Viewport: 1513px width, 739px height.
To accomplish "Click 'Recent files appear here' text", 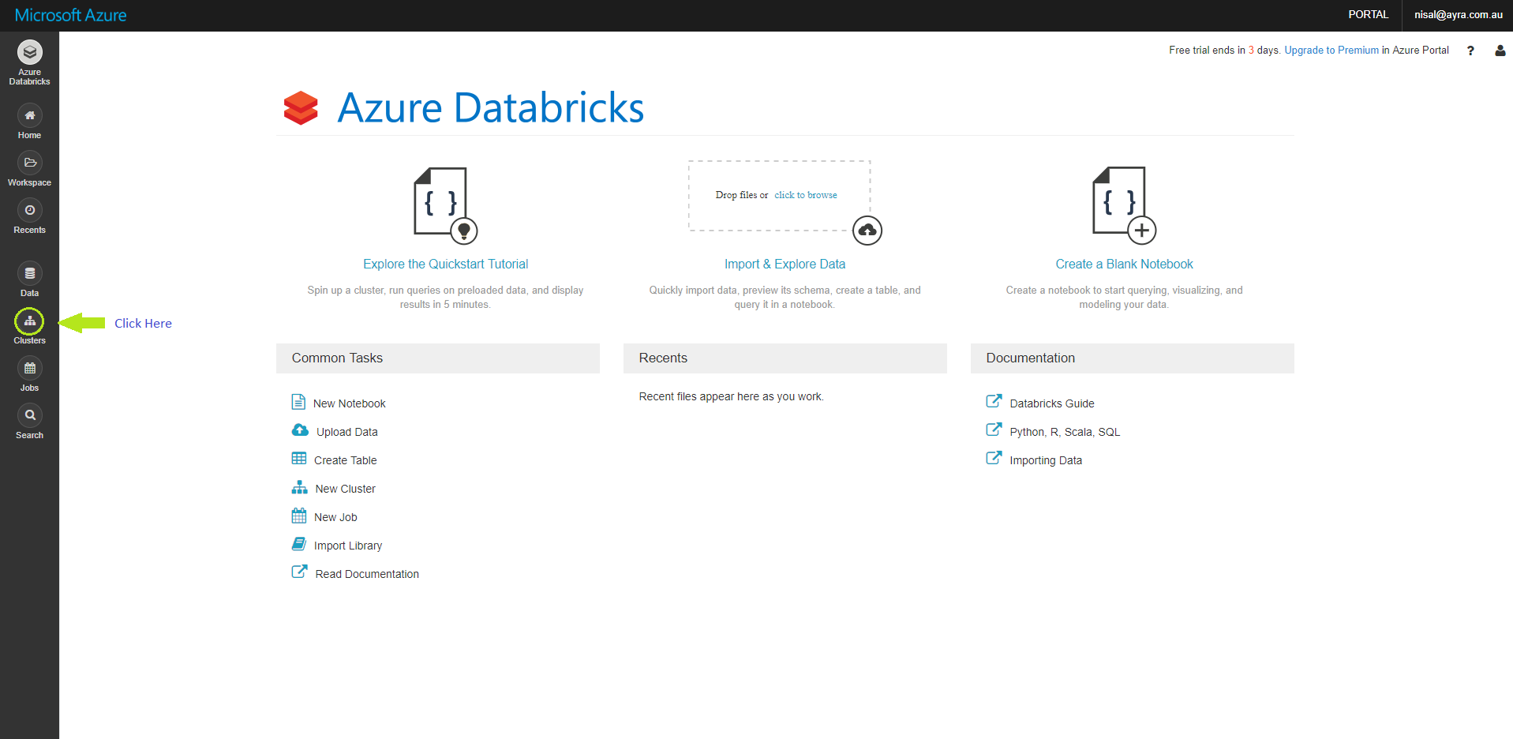I will coord(731,396).
